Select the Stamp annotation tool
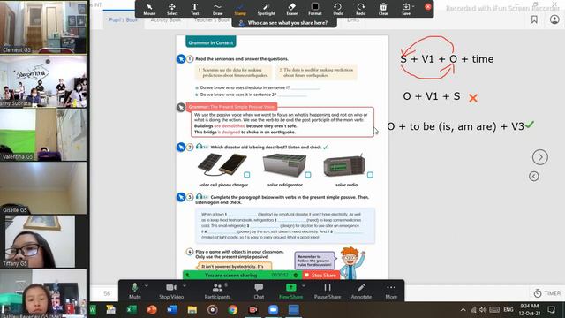 click(x=240, y=9)
